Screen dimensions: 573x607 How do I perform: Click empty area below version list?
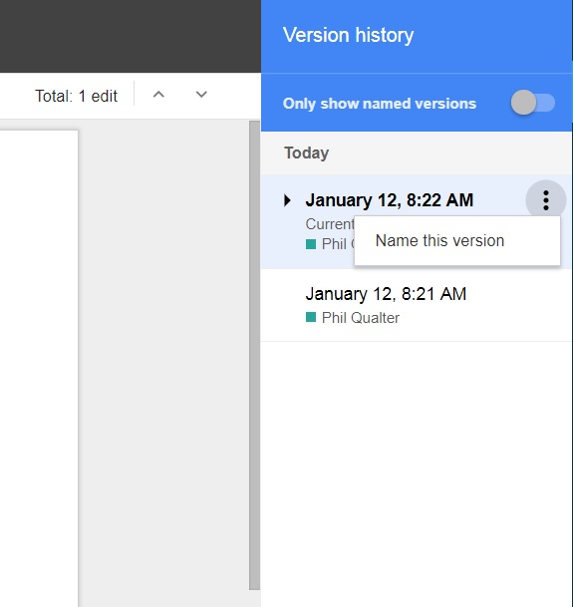click(417, 472)
